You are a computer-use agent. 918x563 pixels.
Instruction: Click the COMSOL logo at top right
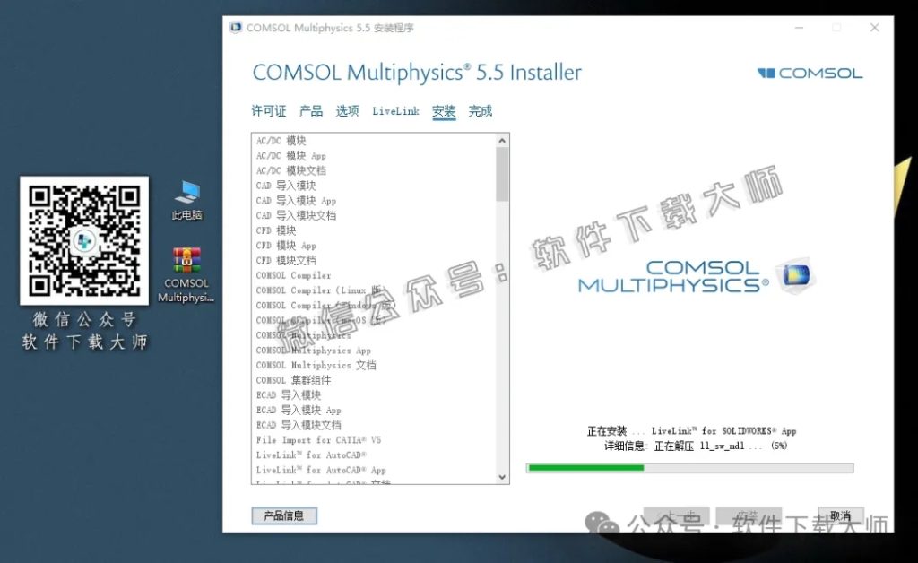pyautogui.click(x=808, y=74)
